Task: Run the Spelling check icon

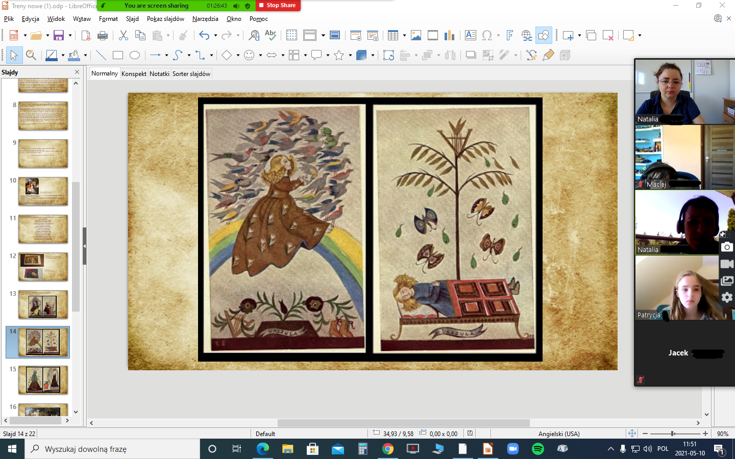Action: tap(271, 35)
